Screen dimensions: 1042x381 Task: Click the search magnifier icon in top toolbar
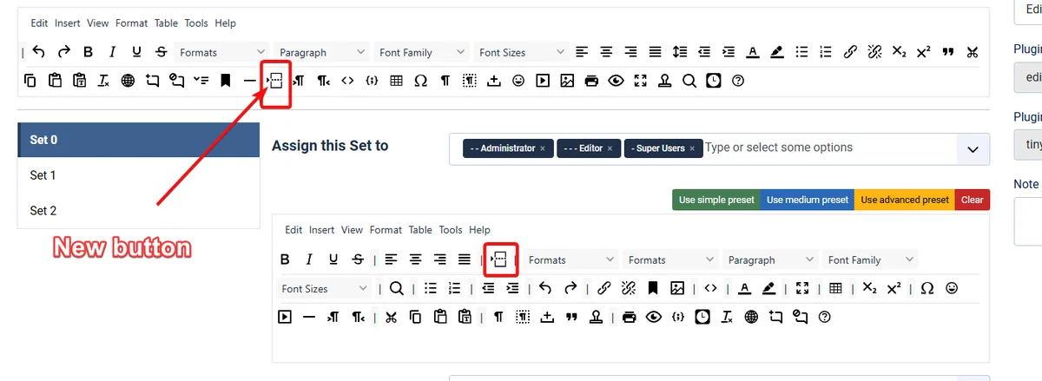click(x=689, y=81)
